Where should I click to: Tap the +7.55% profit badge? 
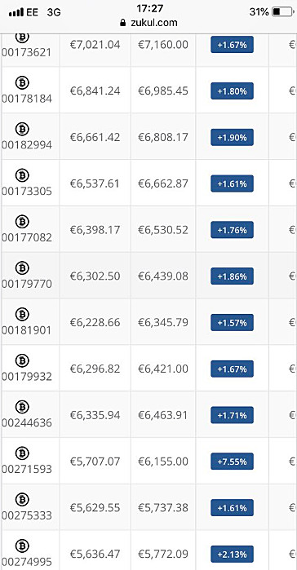click(232, 462)
